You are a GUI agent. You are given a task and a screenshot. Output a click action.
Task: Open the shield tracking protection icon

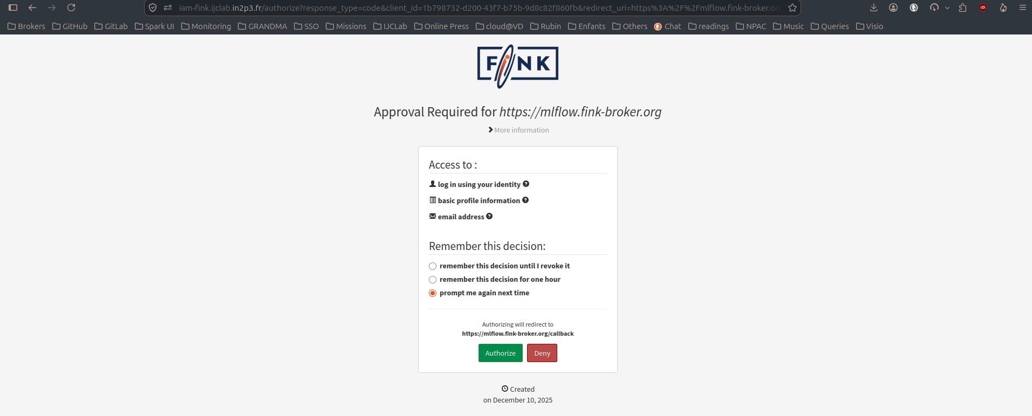click(x=153, y=8)
